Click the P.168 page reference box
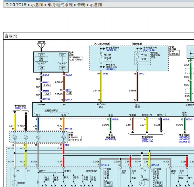The width and height of the screenshot is (194, 187). click(x=47, y=85)
